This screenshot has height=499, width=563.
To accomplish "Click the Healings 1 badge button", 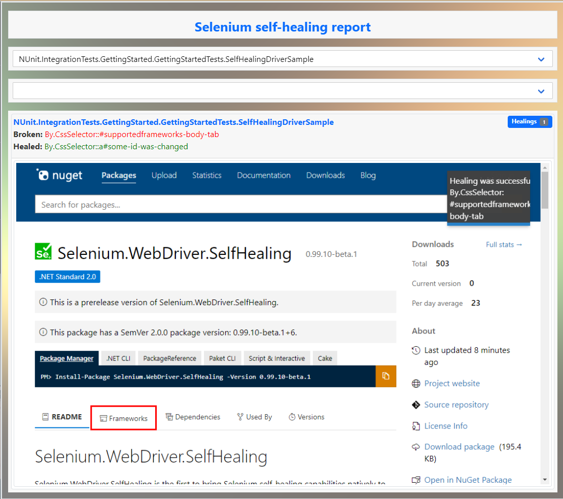I will click(530, 122).
